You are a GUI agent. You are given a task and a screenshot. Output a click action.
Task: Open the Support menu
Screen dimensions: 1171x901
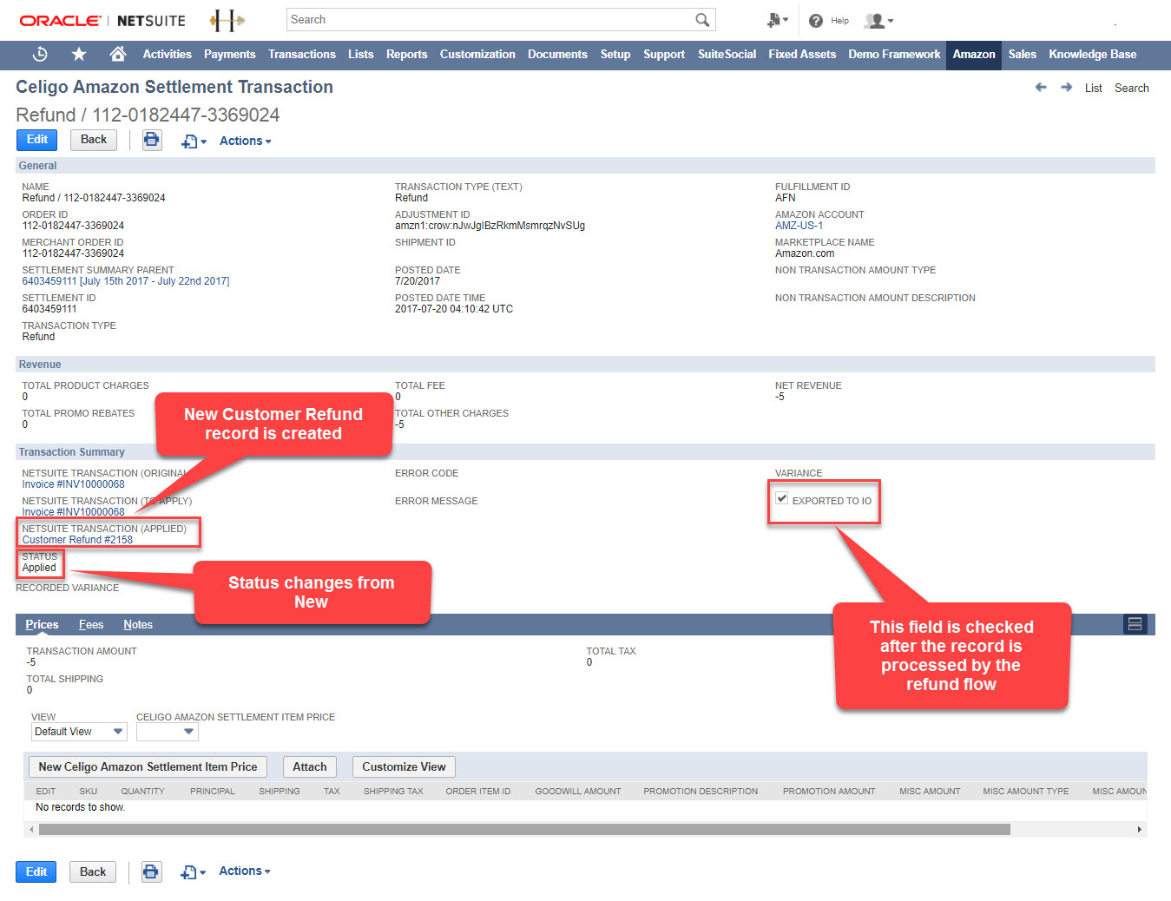(664, 54)
